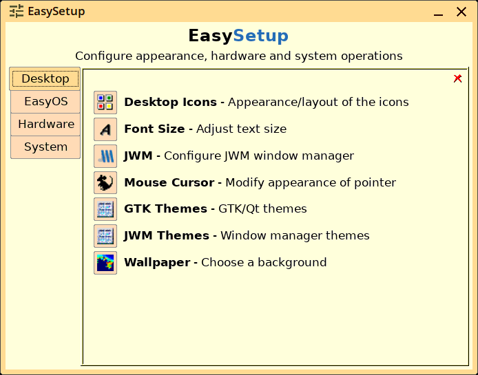Minimize the EasySetup window
478x375 pixels.
[438, 12]
